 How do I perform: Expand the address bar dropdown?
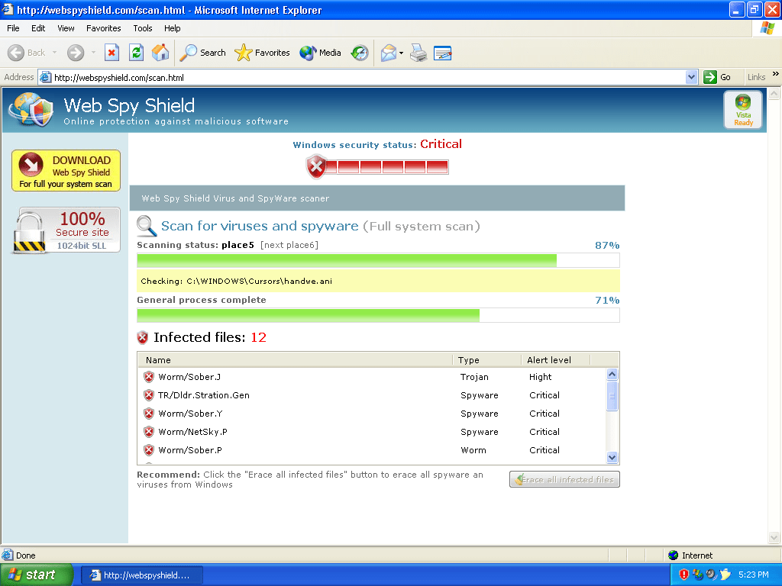[x=691, y=77]
